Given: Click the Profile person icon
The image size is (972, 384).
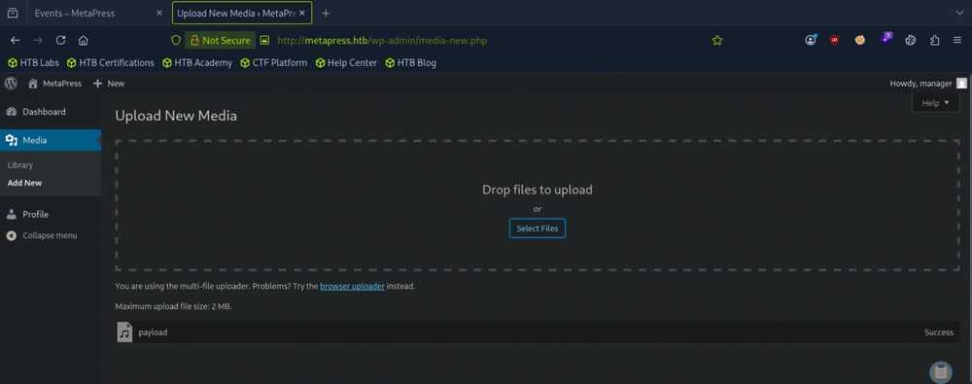Looking at the screenshot, I should [11, 214].
